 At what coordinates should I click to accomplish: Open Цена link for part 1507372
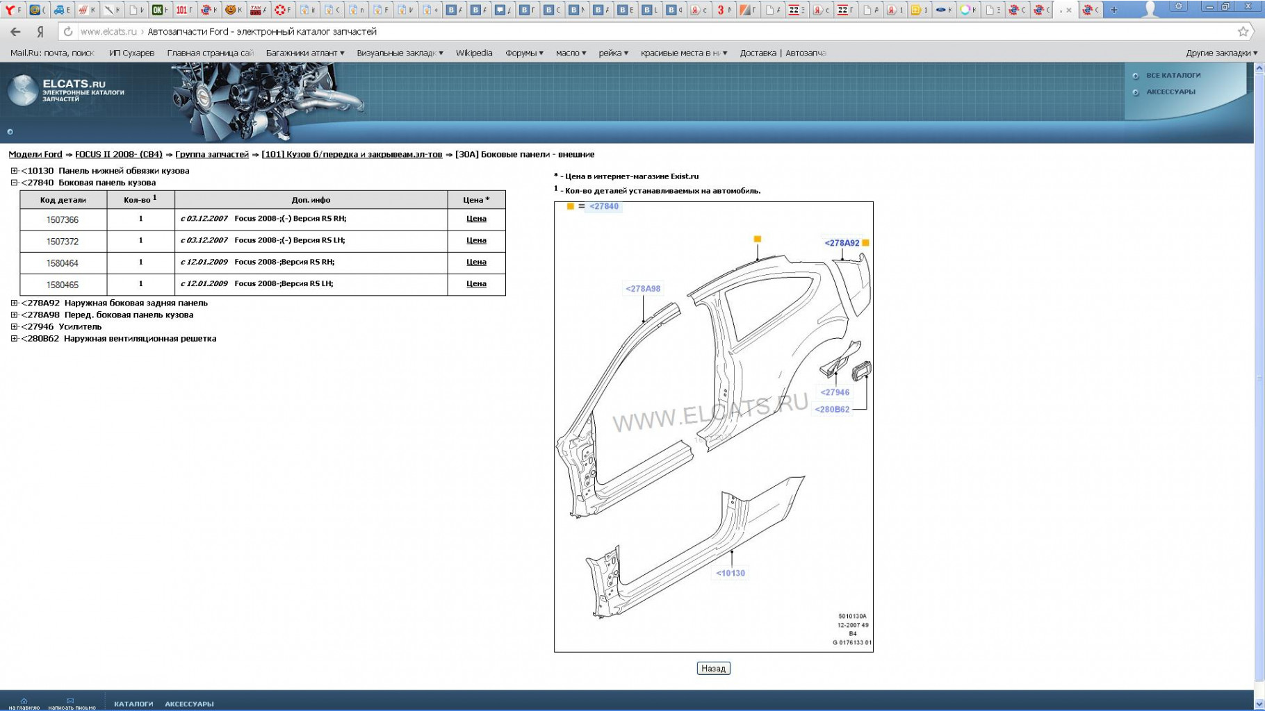tap(476, 240)
